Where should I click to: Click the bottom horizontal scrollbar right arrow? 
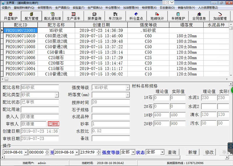tap(227, 157)
